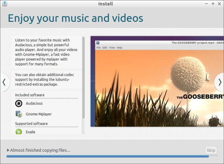Screen dimensions: 224x164
Task: Open the View menu in video player
Action: click(x=112, y=48)
